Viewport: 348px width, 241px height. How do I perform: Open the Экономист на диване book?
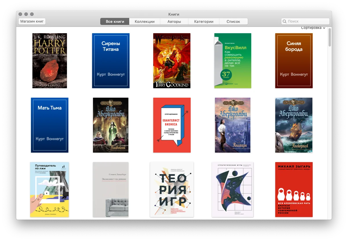111,190
